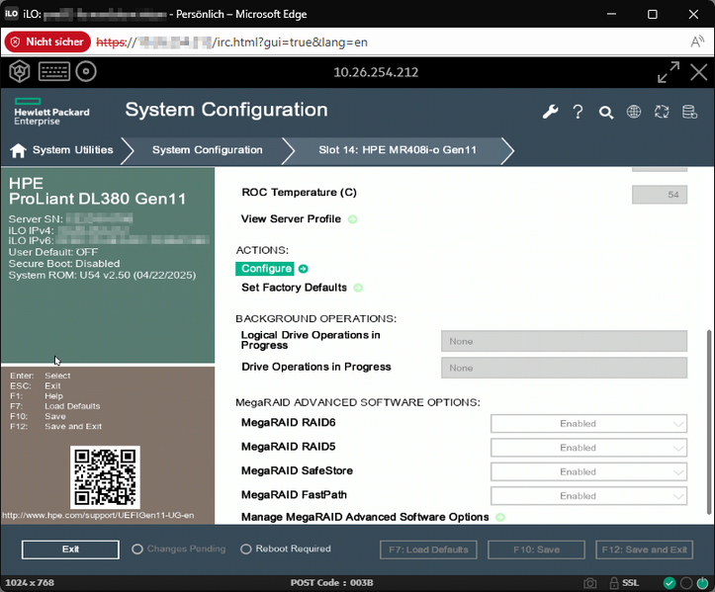The width and height of the screenshot is (715, 592).
Task: Open the virtual keyboard icon
Action: click(54, 71)
